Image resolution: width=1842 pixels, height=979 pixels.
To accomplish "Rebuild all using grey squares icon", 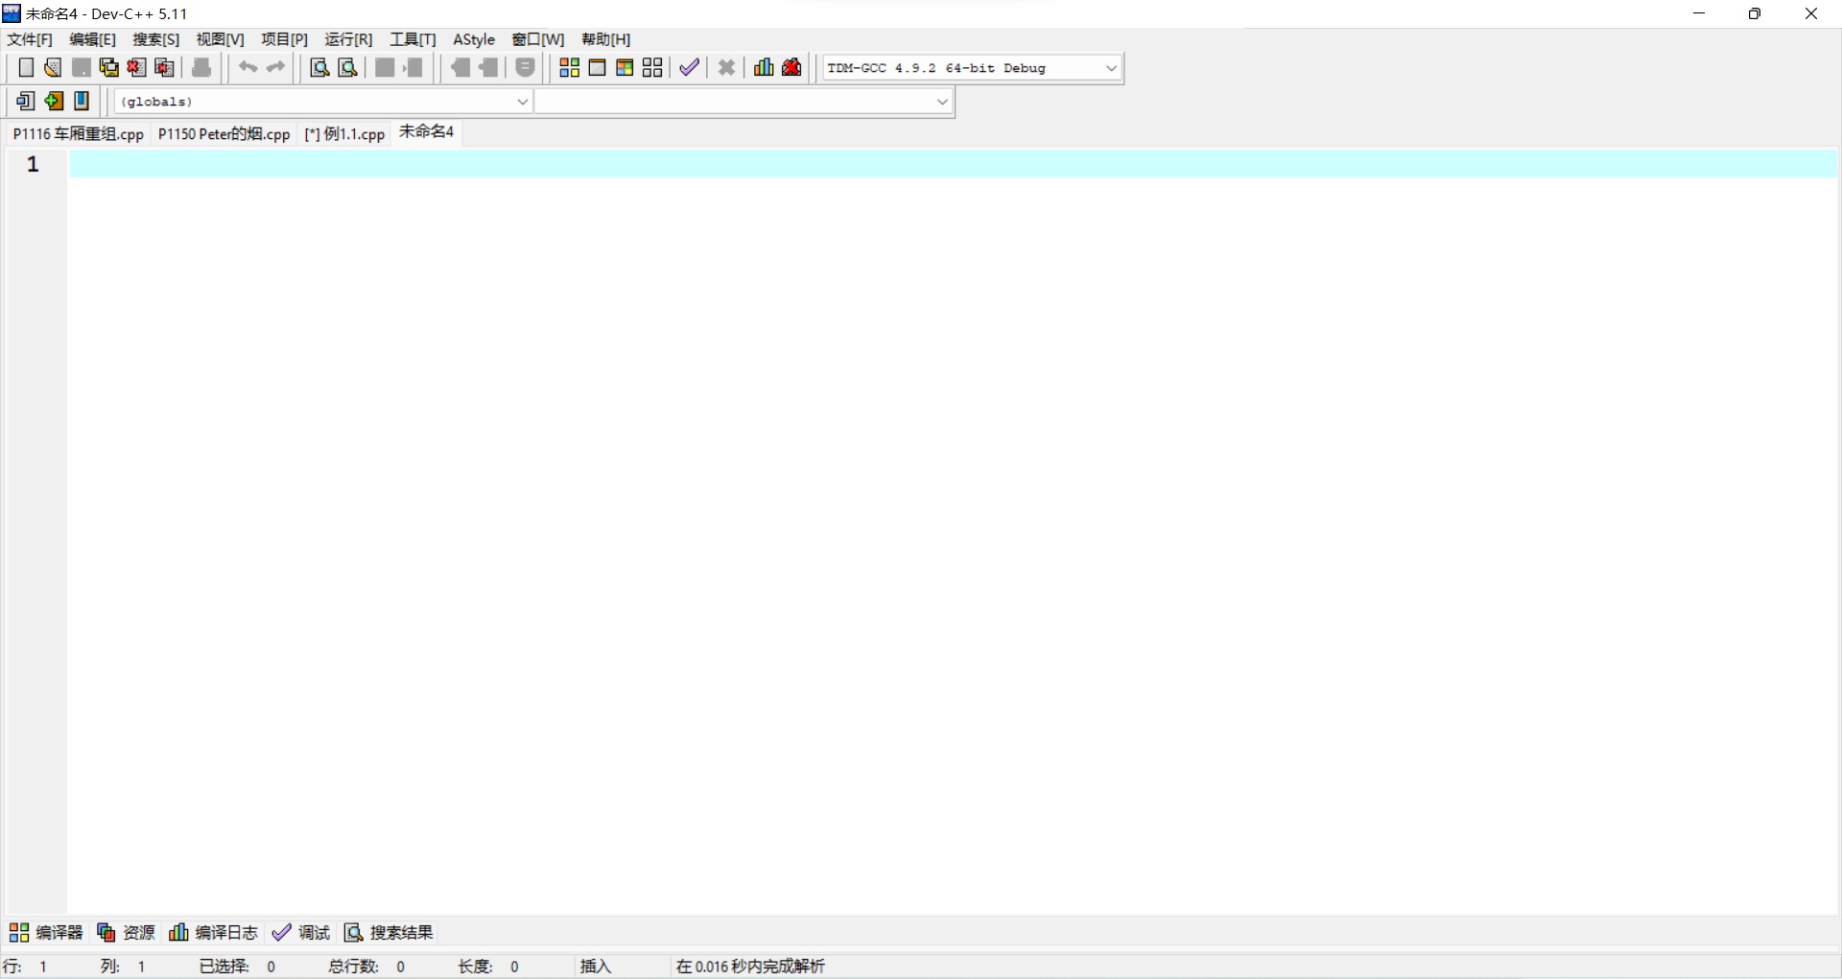I will tap(652, 67).
